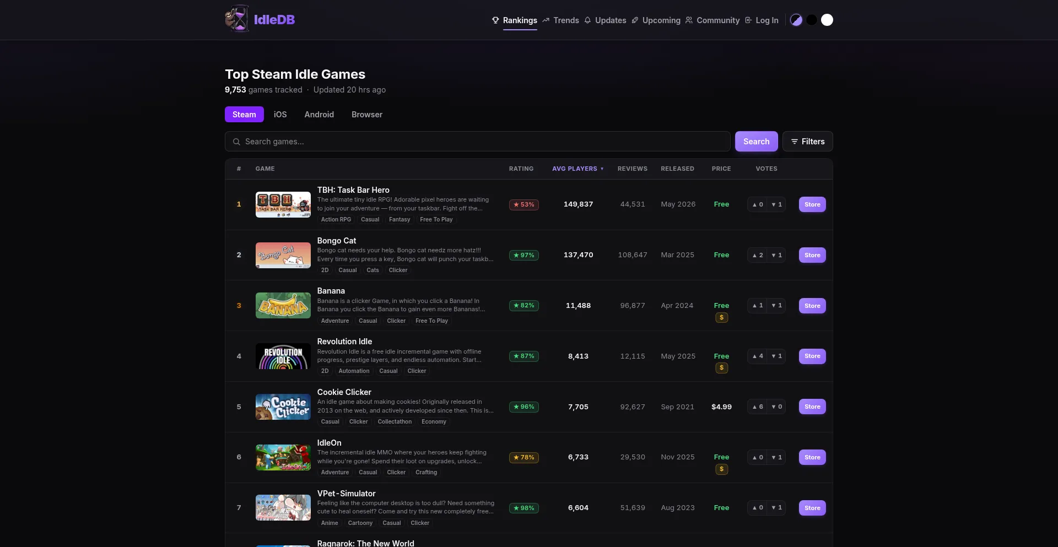The image size is (1058, 547).
Task: Click the 97% rating badge for Bongo Cat
Action: [524, 255]
